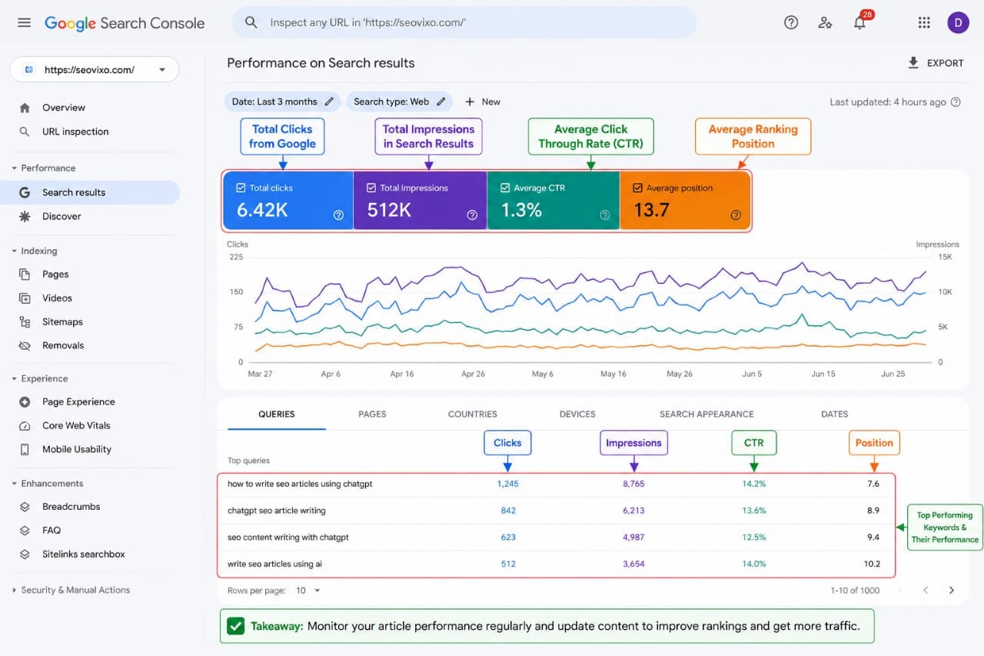Go to previous page of query results
The height and width of the screenshot is (656, 984).
click(x=926, y=590)
